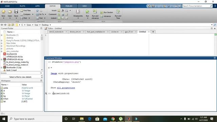Click taskbar search box
Screen dimensions: 217x122
[x=35, y=119]
